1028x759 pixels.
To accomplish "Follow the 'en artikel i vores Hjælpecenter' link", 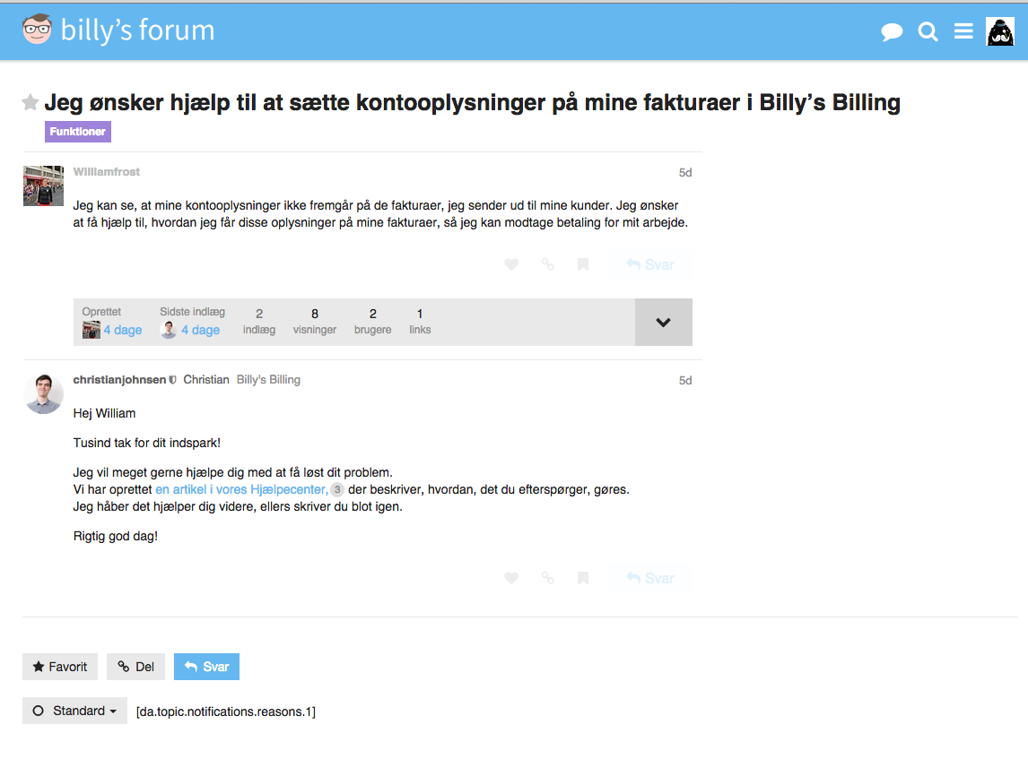I will coord(242,489).
